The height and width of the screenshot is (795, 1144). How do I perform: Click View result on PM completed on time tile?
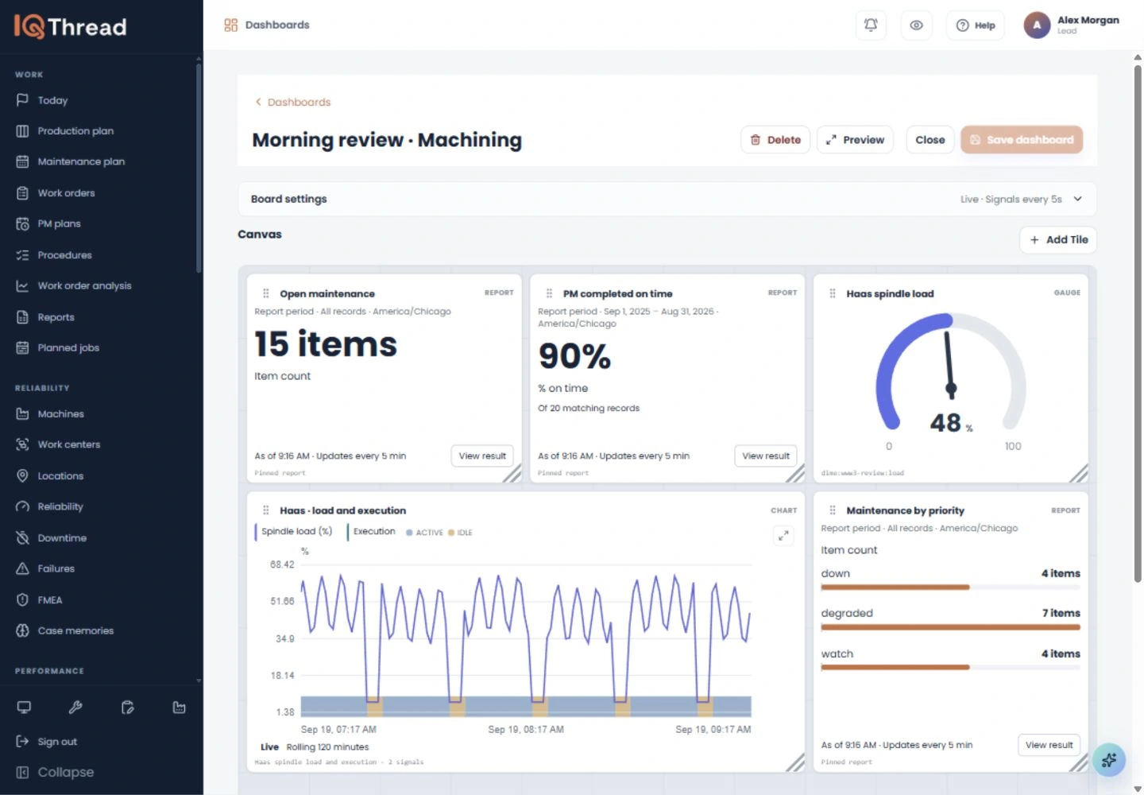(766, 456)
